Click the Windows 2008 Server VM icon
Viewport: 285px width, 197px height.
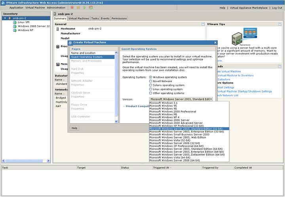(x=15, y=26)
